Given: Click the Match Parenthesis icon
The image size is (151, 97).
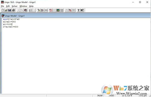Looking at the screenshot, I should 46,10.
